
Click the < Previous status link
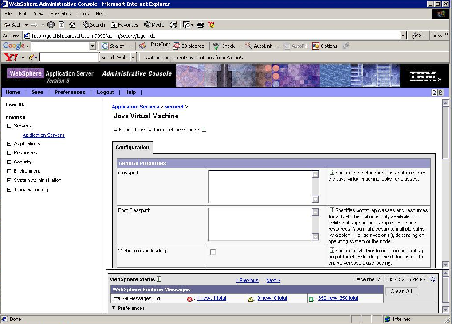[x=247, y=280]
